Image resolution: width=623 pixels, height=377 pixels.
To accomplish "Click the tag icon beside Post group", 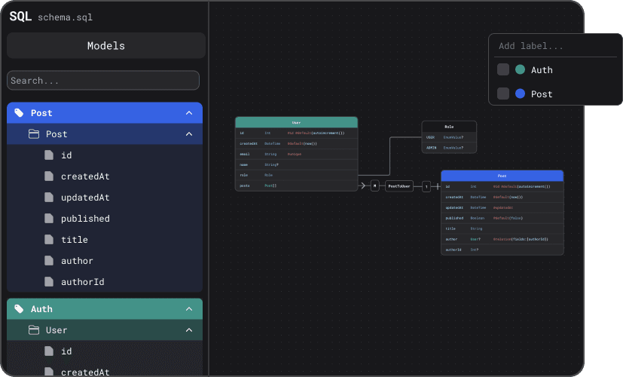I will coord(19,113).
